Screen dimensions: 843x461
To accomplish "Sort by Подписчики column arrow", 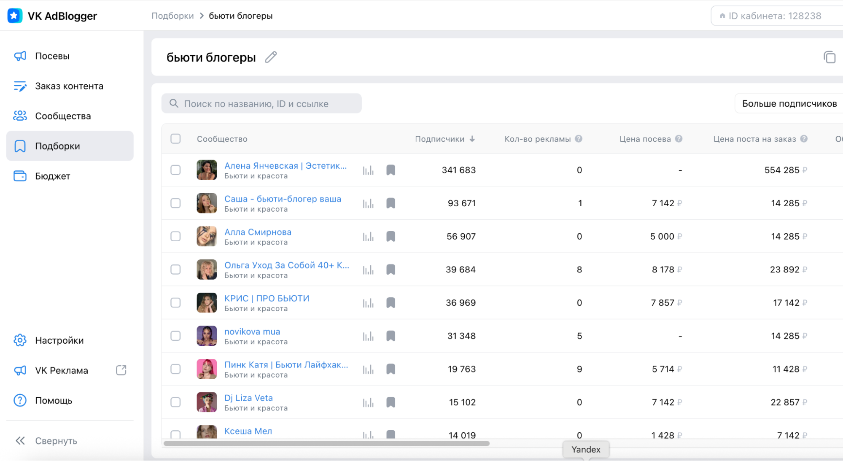I will point(472,139).
